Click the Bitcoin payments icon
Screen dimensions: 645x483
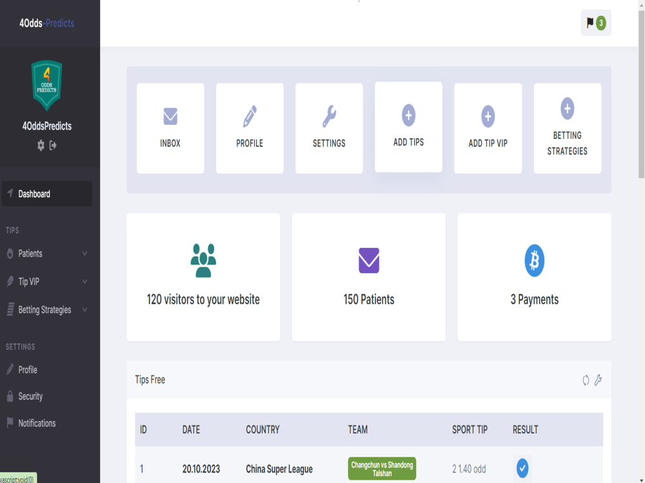(x=534, y=260)
